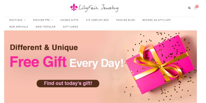The image size is (206, 103).
Task: Click the Different & Unique heading
Action: coord(44,47)
